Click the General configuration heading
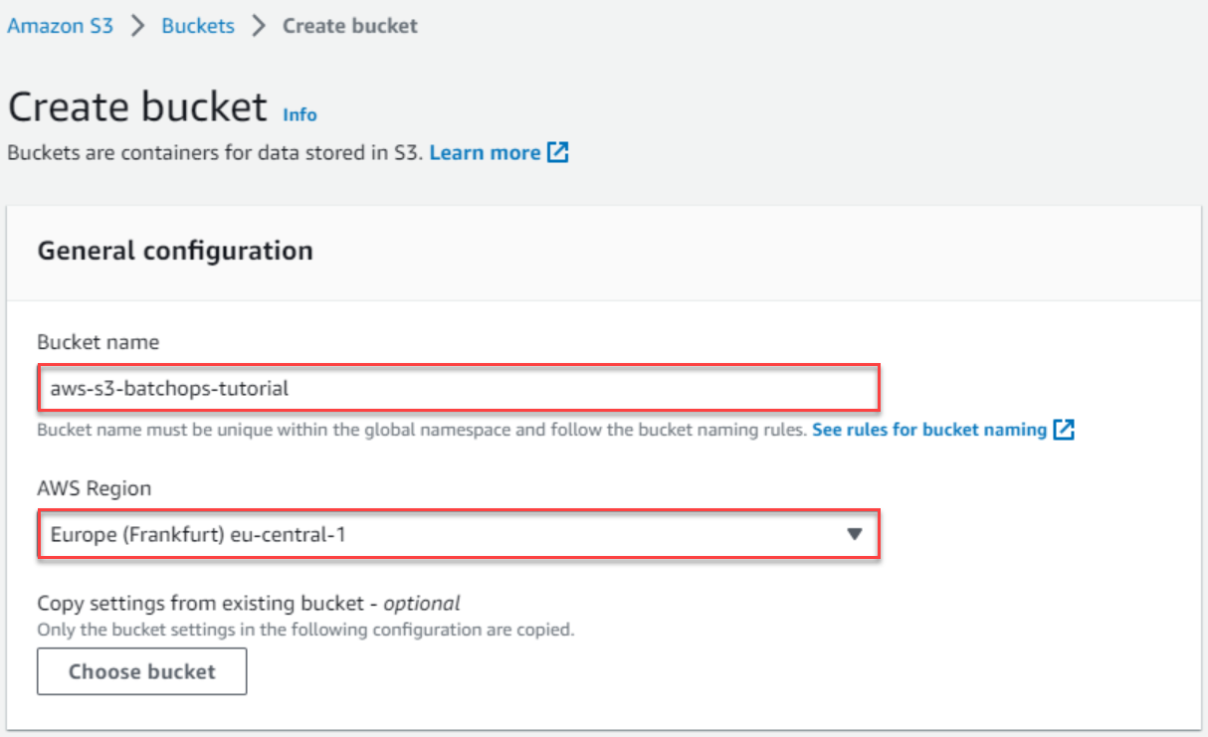The height and width of the screenshot is (737, 1208). tap(175, 251)
